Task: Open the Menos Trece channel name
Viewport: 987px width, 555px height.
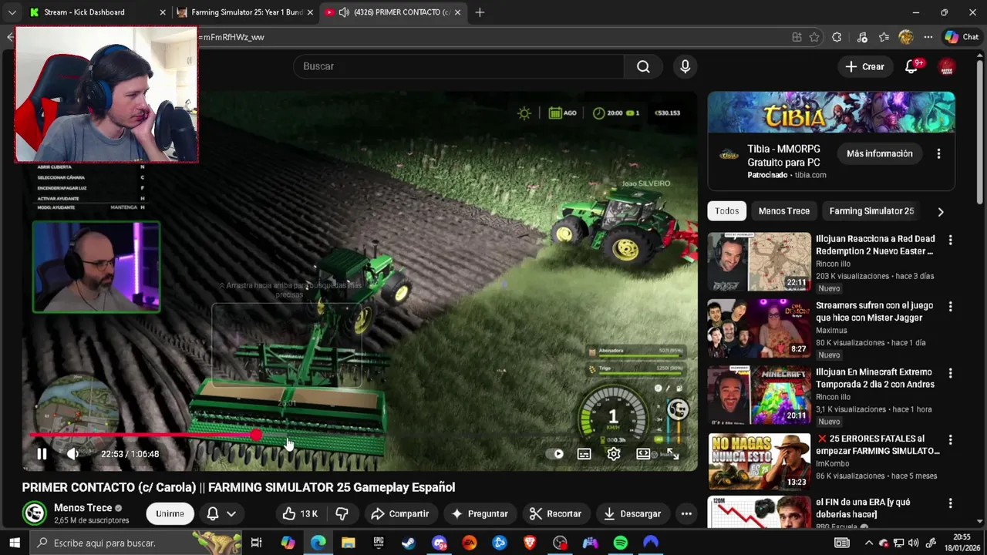Action: (x=83, y=508)
